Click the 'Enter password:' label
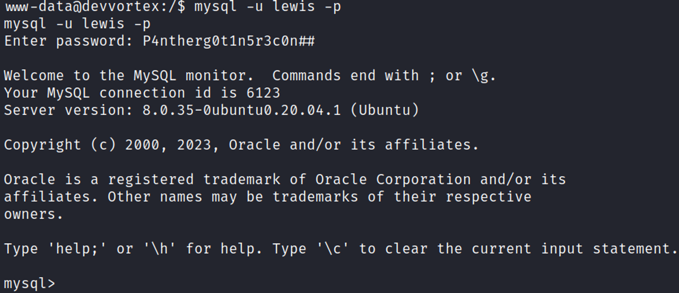 click(68, 41)
